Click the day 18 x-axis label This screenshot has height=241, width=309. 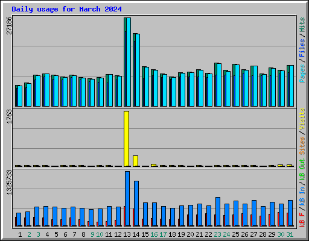pos(172,234)
